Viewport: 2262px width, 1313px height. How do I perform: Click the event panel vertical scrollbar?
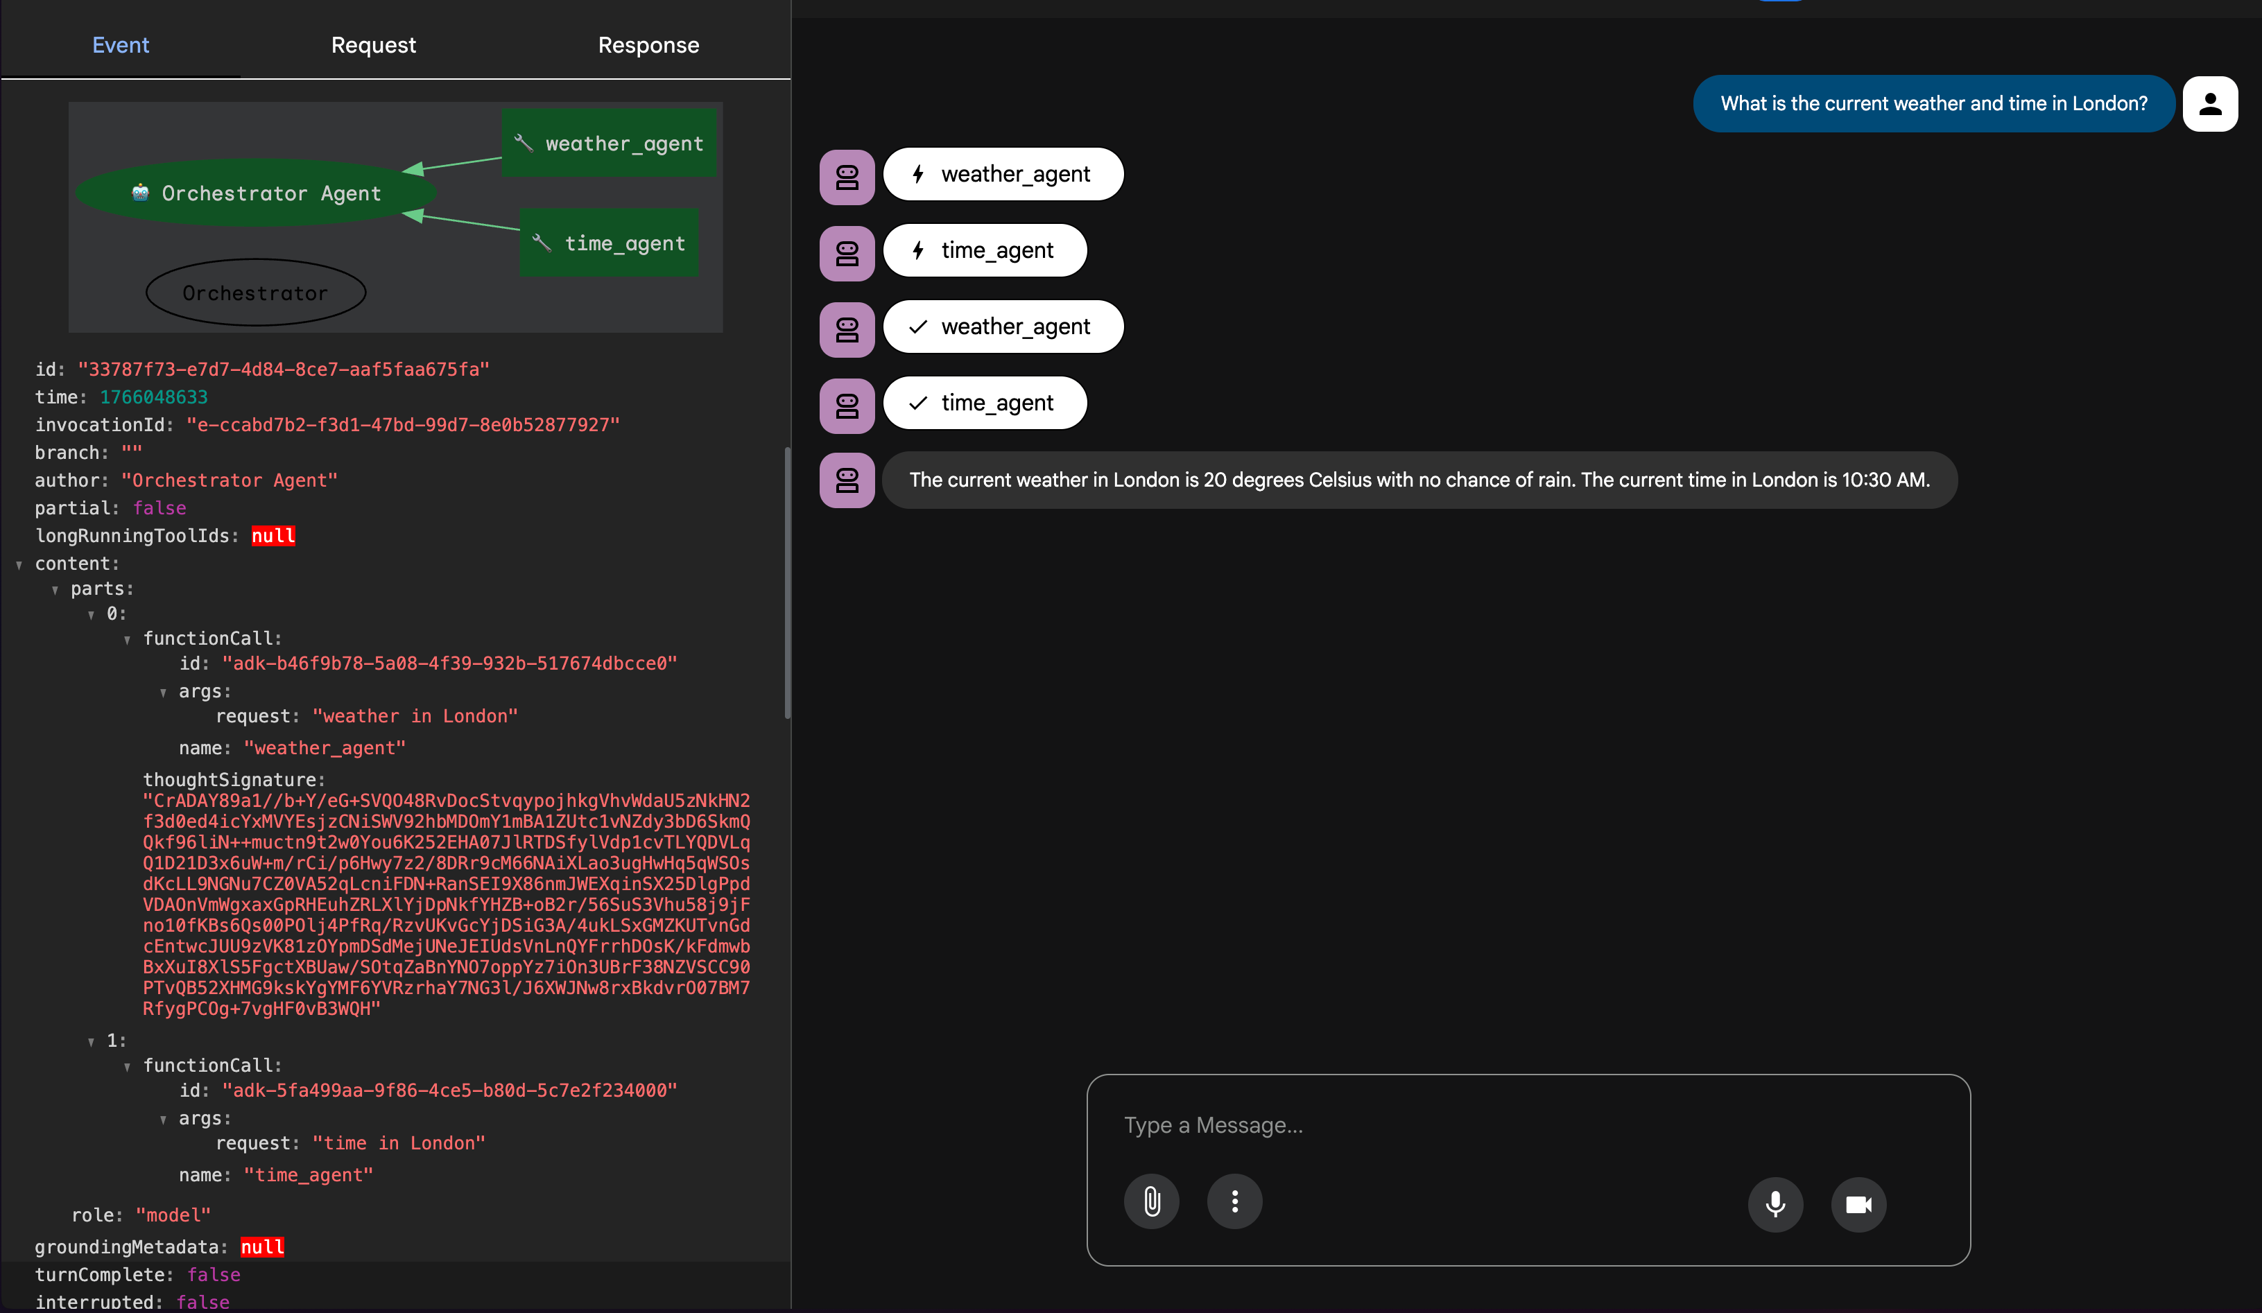point(787,583)
